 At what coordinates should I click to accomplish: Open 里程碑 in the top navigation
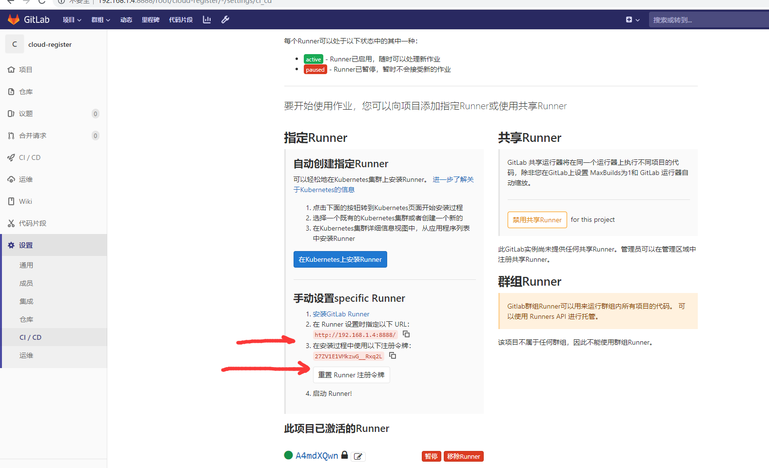151,19
